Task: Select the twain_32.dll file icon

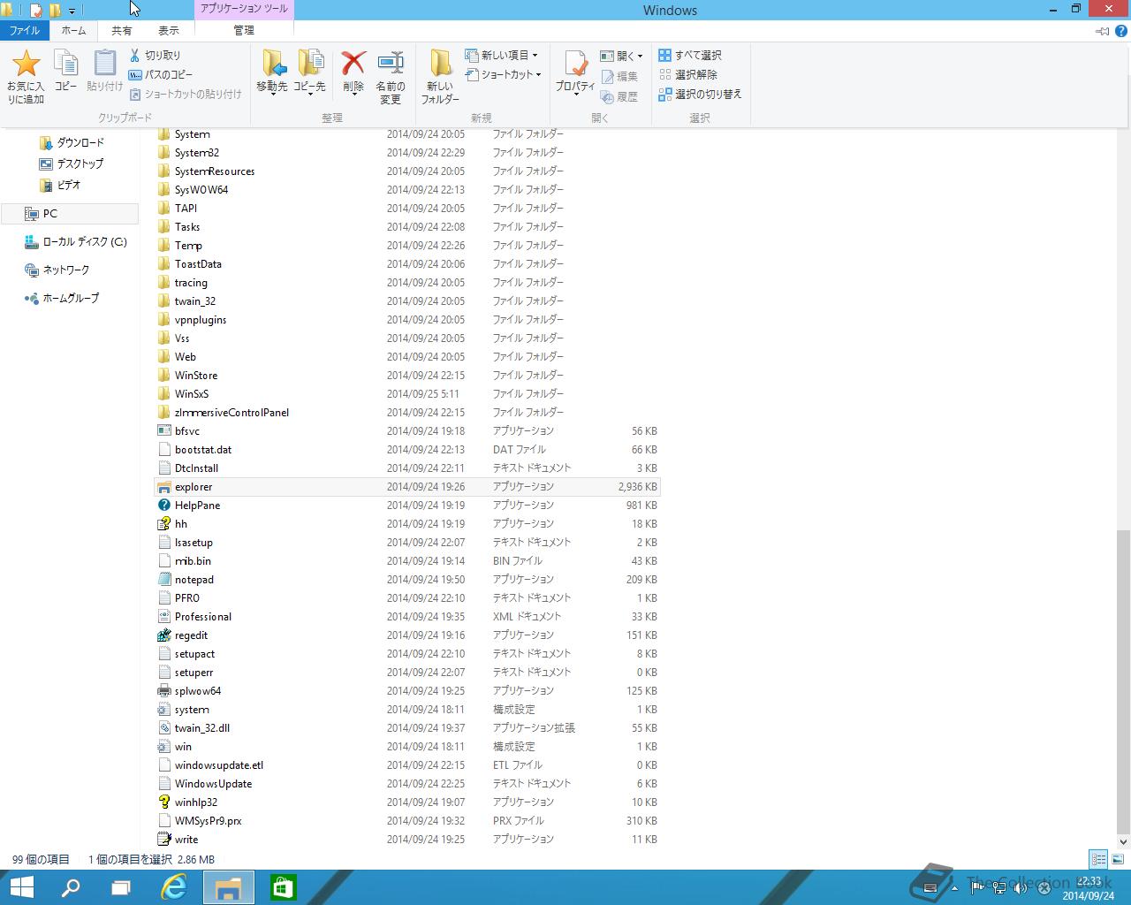Action: [x=163, y=727]
